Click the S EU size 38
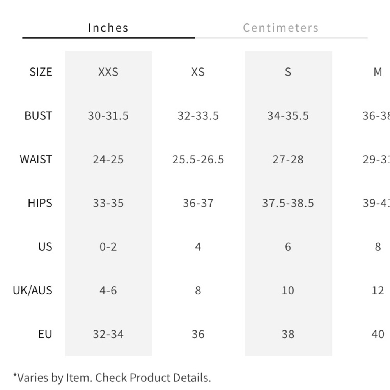390x390 pixels. point(288,334)
